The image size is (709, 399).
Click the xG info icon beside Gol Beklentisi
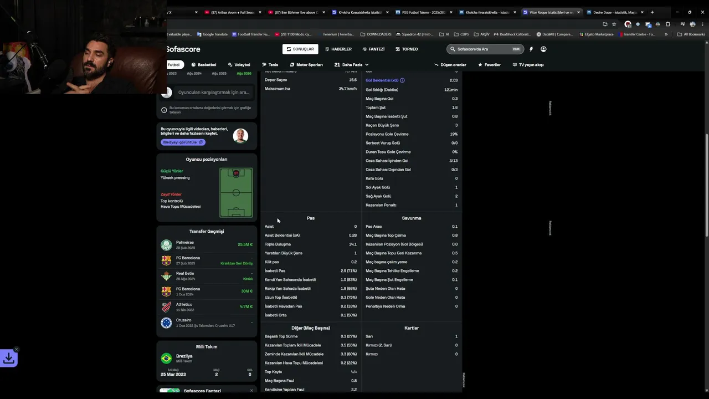click(x=402, y=80)
